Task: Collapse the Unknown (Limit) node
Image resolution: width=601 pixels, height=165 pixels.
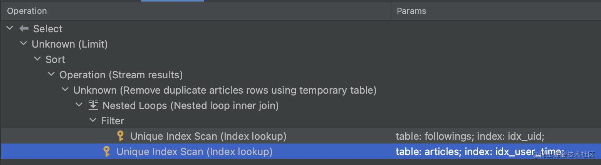Action: click(24, 44)
